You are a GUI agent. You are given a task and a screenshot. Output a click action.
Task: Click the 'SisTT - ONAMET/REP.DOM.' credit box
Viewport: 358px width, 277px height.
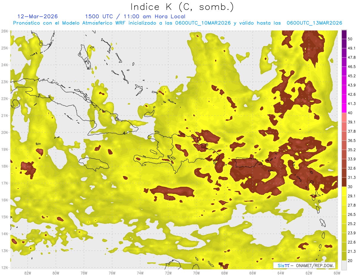point(304,265)
